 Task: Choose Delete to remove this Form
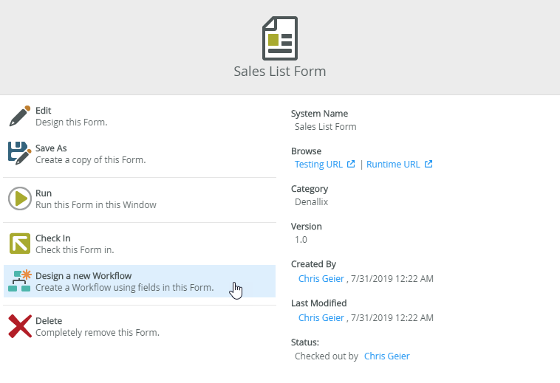coord(97,327)
